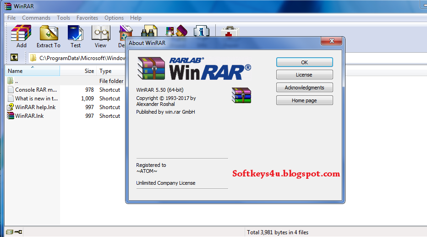Open the File menu
Image resolution: width=427 pixels, height=237 pixels.
tap(11, 18)
